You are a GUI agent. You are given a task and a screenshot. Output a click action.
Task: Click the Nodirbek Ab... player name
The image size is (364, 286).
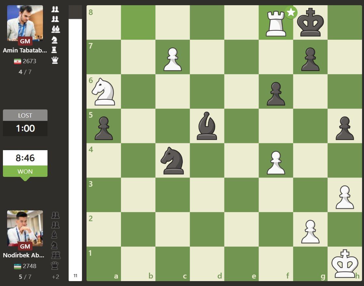(24, 255)
